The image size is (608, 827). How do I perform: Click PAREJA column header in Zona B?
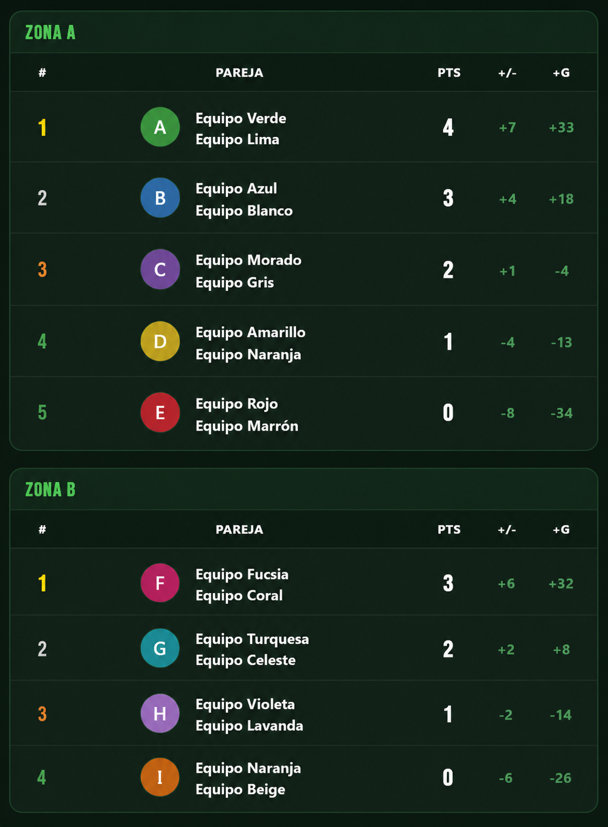(239, 530)
